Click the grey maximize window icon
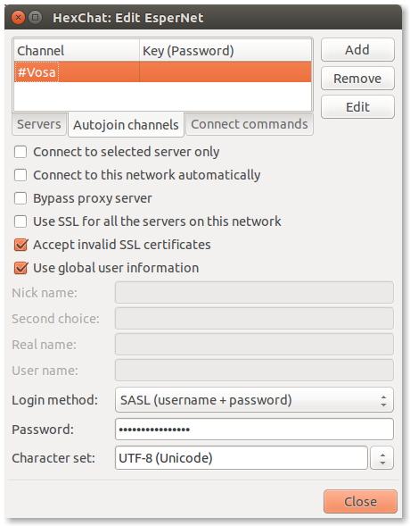 click(x=35, y=17)
